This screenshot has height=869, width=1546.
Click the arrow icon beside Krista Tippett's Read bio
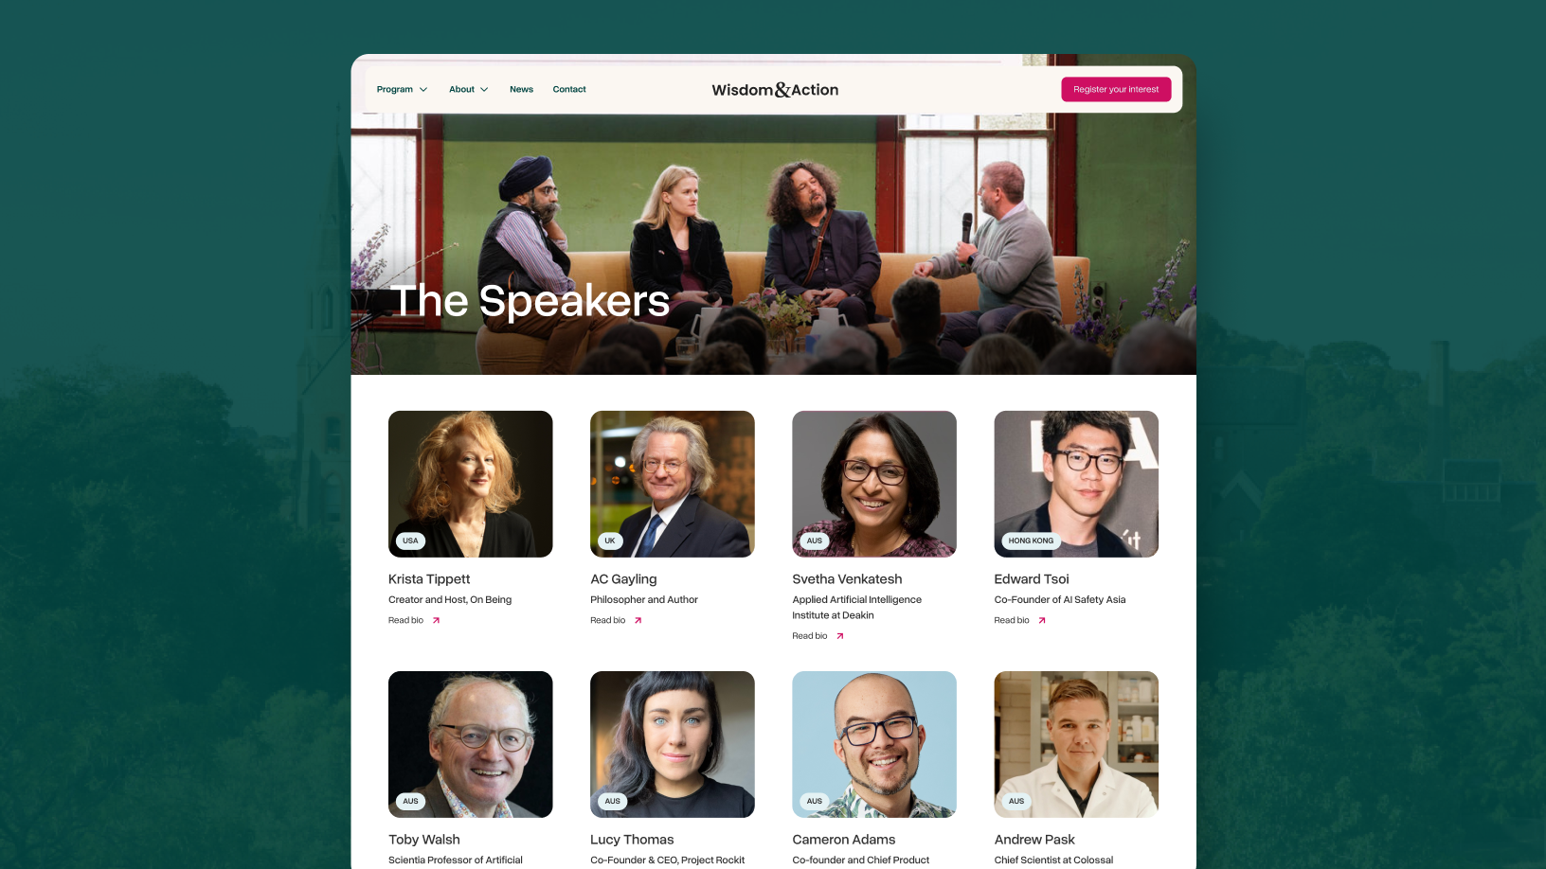pos(436,621)
